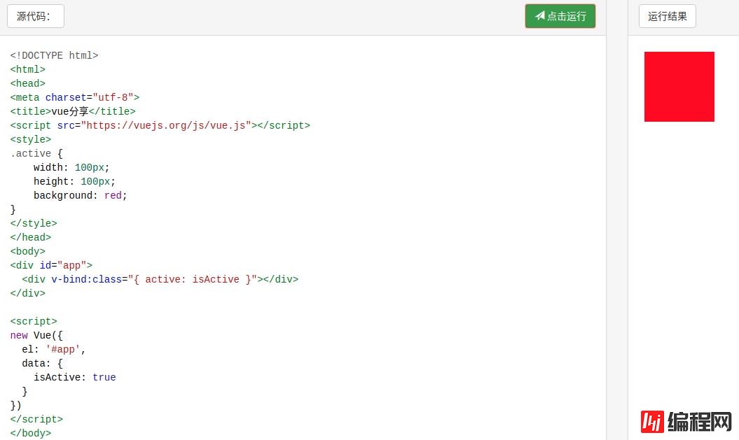This screenshot has height=440, width=739.
Task: Place cursor on the new Vue( line
Action: coord(36,335)
